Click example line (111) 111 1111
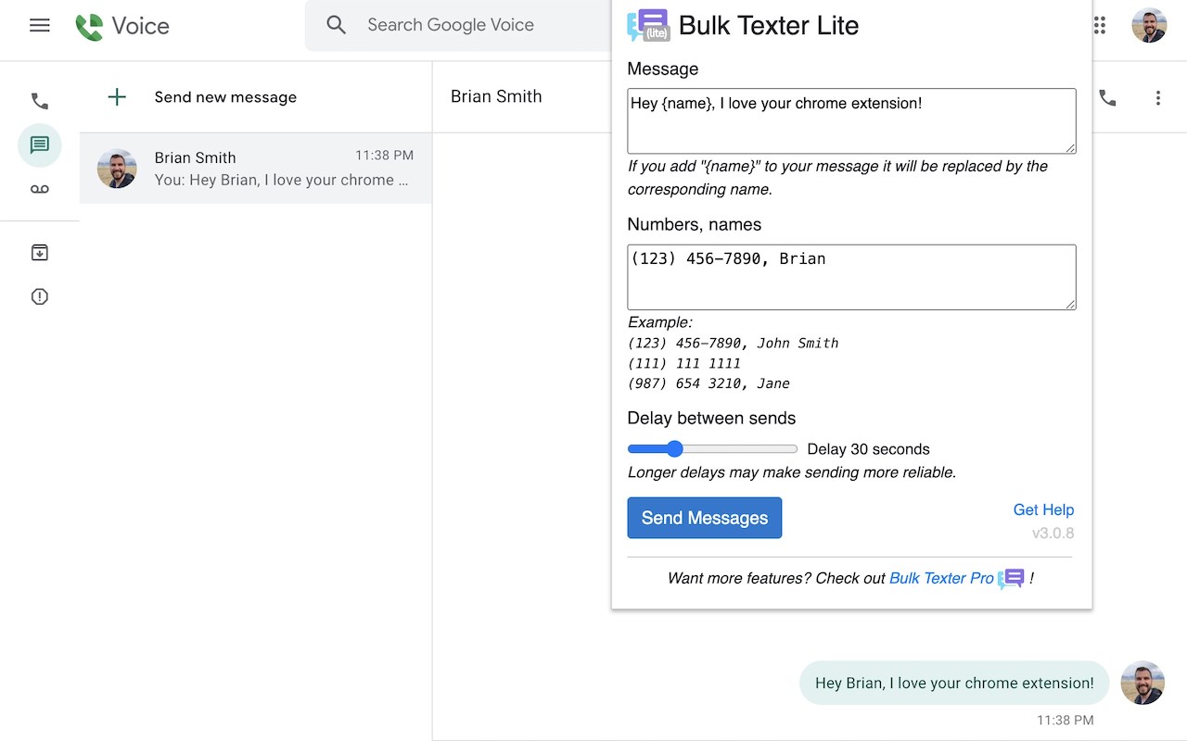This screenshot has width=1187, height=741. pos(684,363)
